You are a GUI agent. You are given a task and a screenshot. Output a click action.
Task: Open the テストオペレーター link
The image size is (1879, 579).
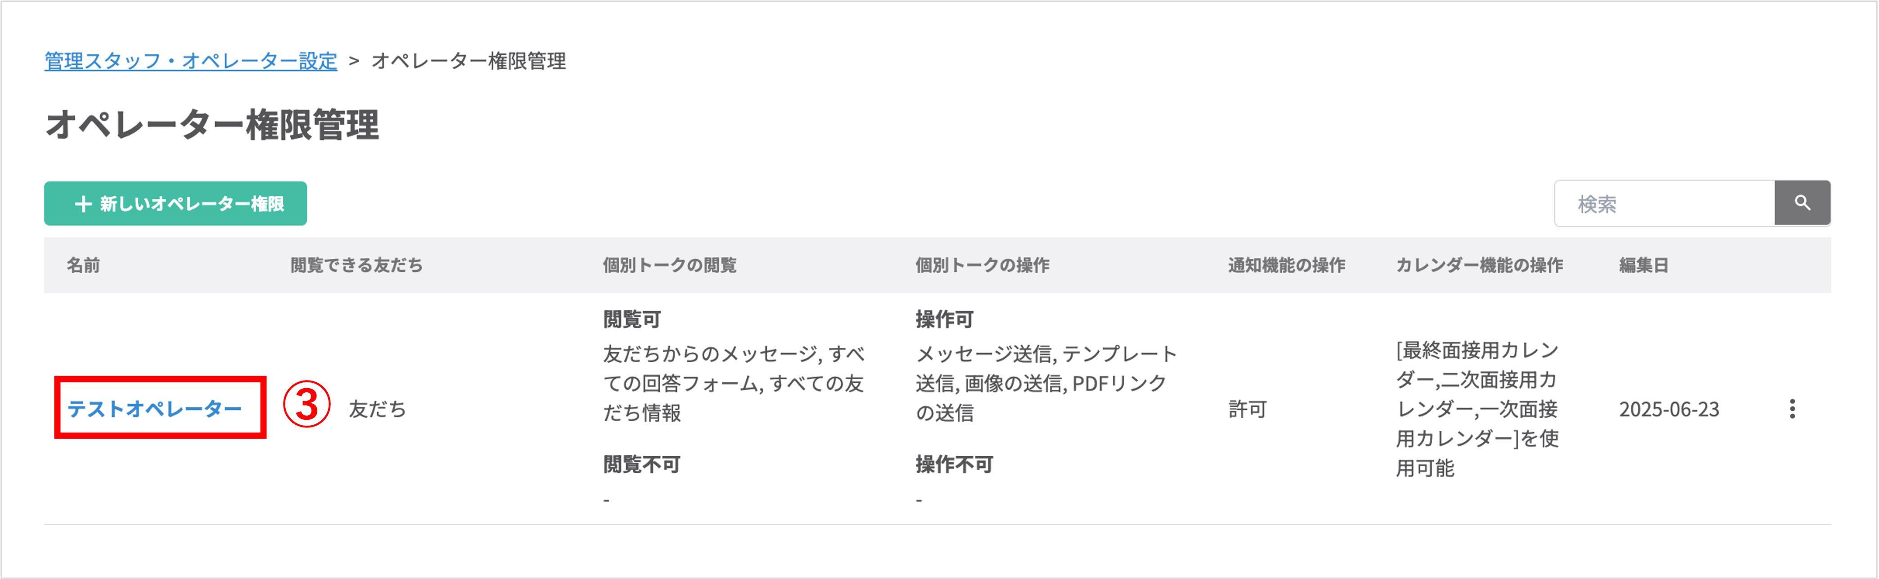pos(155,409)
